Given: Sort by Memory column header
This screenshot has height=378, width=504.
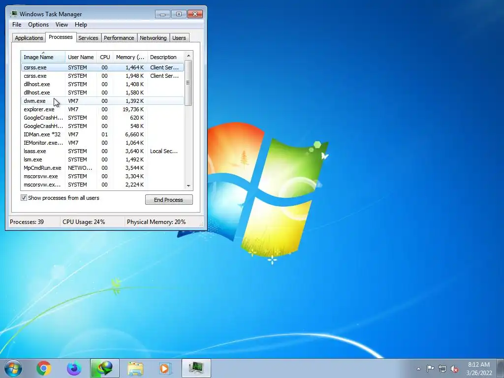Looking at the screenshot, I should click(130, 57).
